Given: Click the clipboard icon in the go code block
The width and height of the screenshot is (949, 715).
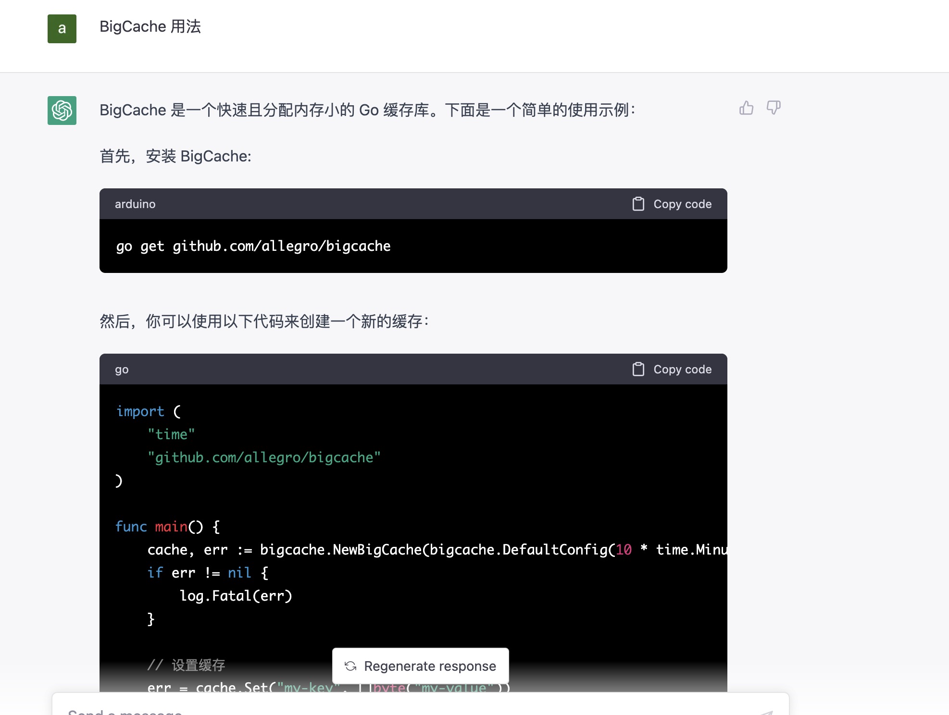Looking at the screenshot, I should (x=638, y=369).
